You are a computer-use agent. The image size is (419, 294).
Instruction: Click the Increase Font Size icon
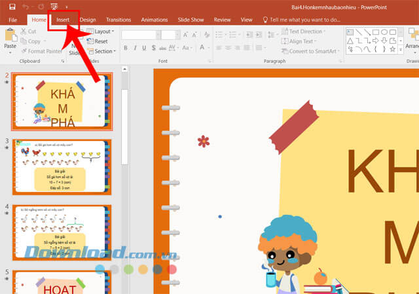[x=187, y=32]
